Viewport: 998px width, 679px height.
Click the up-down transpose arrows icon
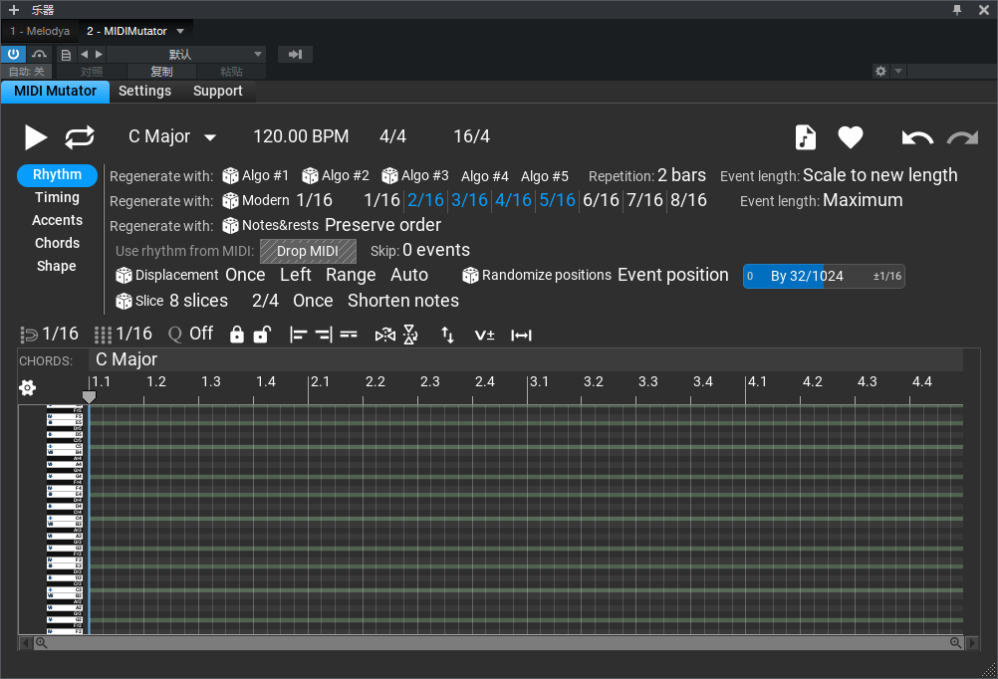pos(447,335)
